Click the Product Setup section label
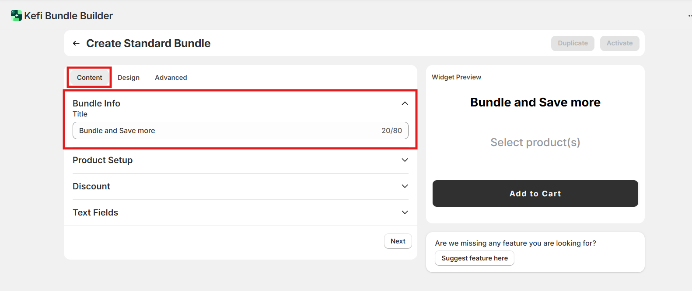 pyautogui.click(x=102, y=160)
